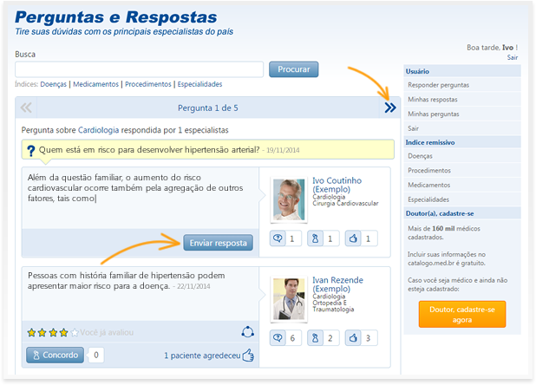Image resolution: width=536 pixels, height=385 pixels.
Task: Click the circular share icon on Ivan's answer
Action: click(247, 332)
